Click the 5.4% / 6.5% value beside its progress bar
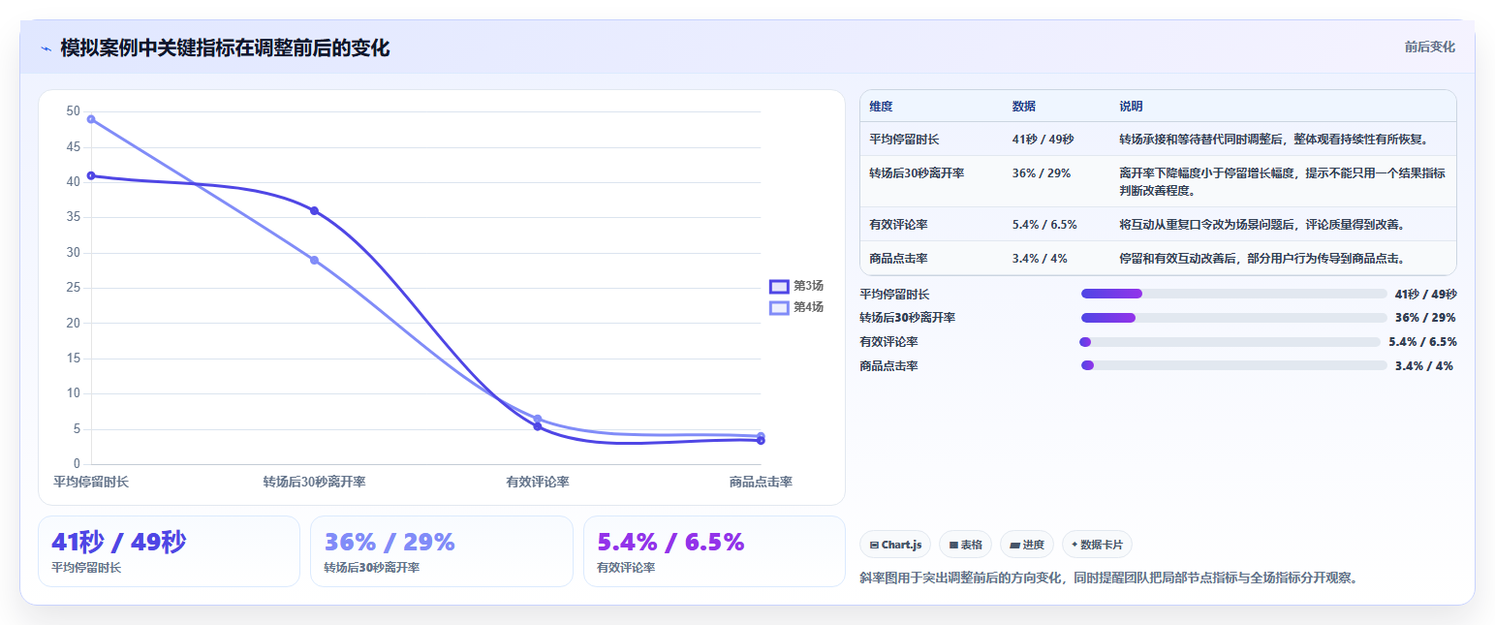The height and width of the screenshot is (625, 1495). (1422, 341)
